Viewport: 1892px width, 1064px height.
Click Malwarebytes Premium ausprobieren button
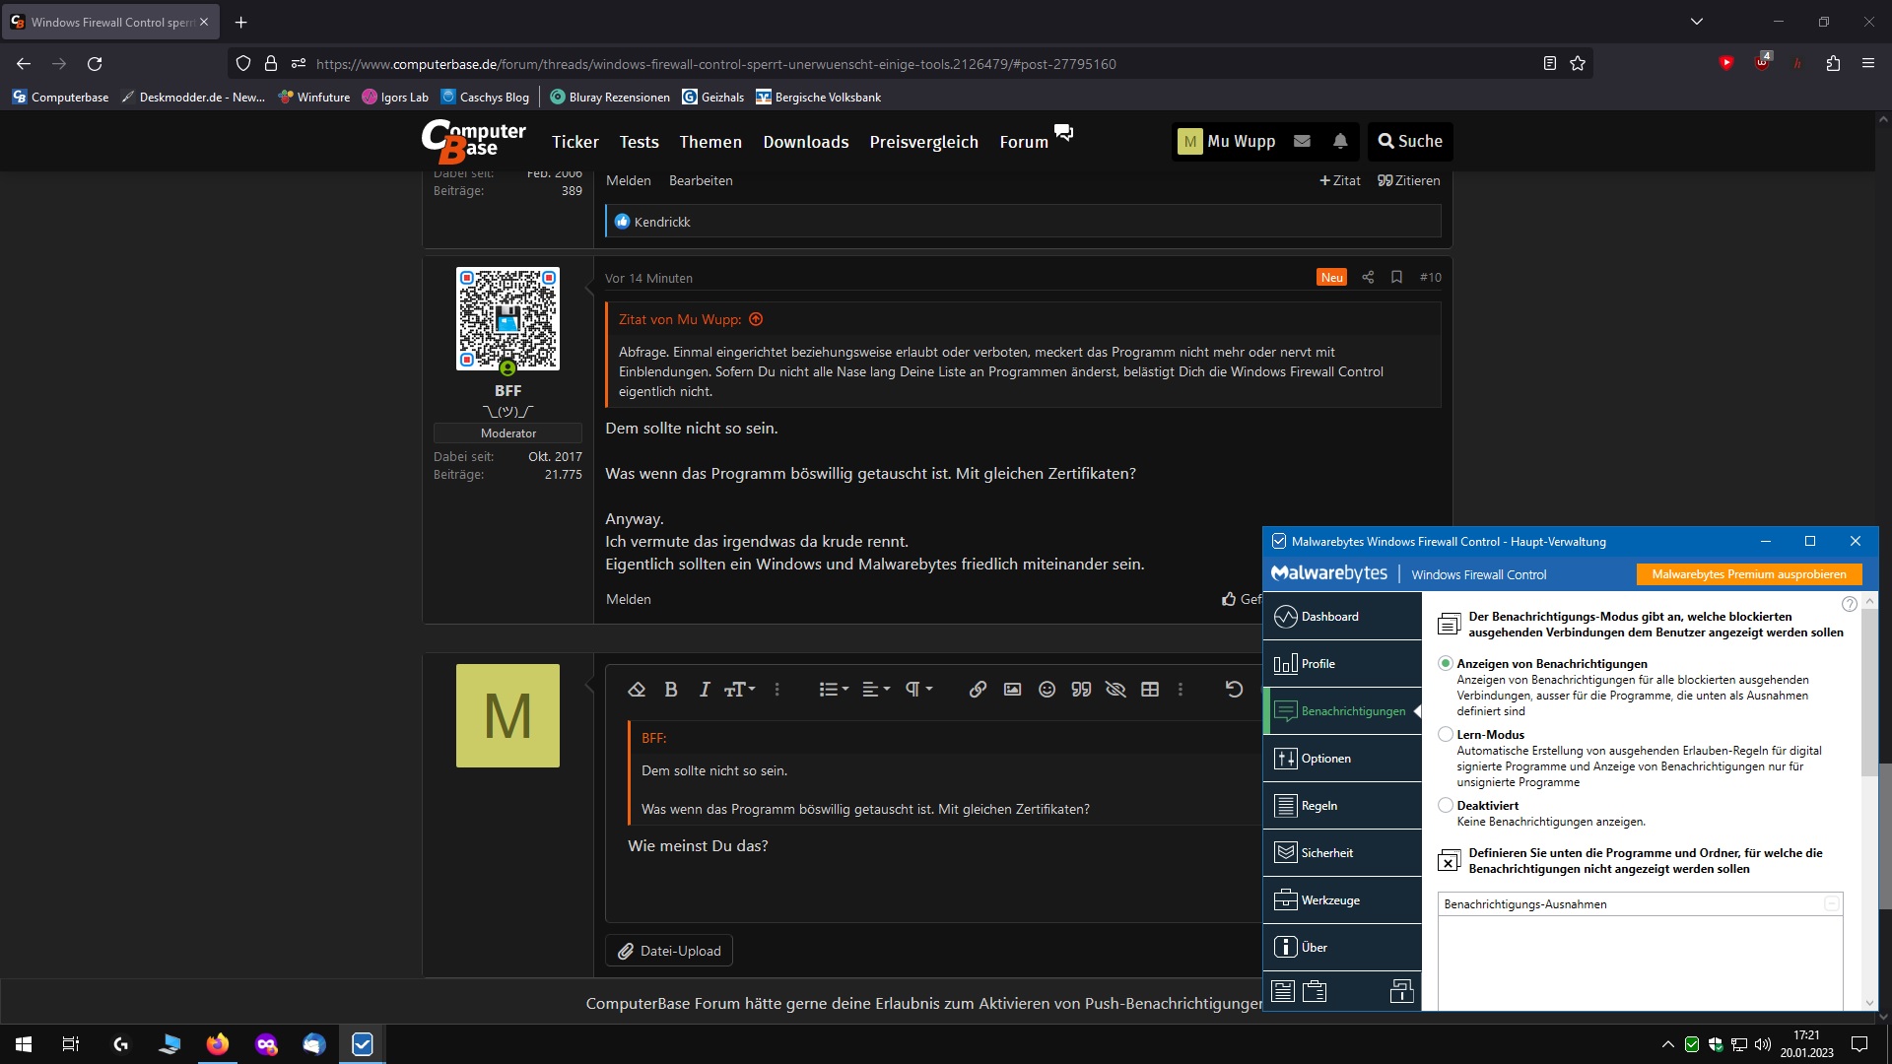click(x=1749, y=574)
